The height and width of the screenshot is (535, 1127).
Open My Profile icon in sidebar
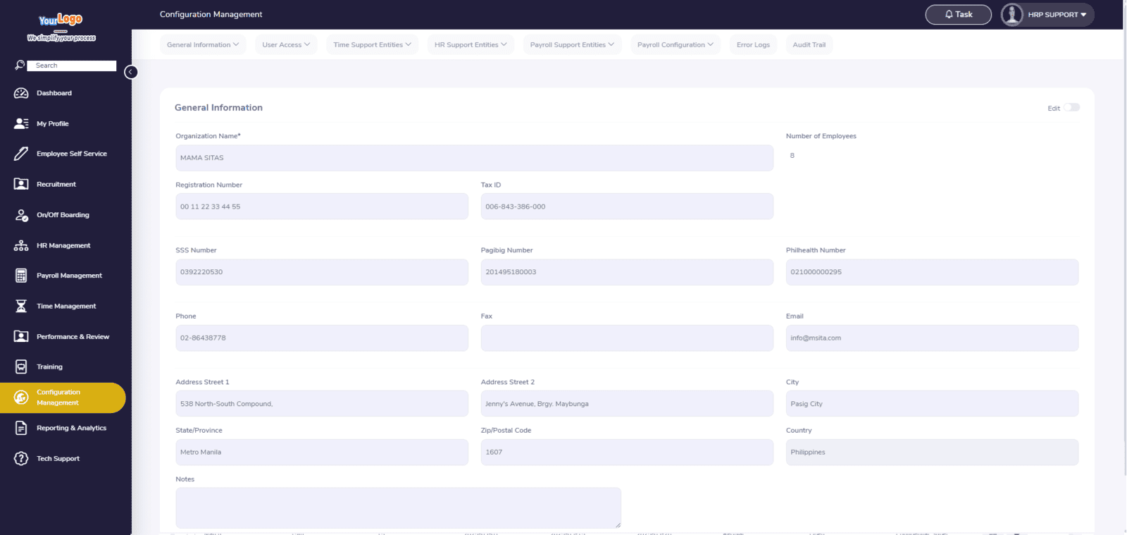tap(21, 123)
